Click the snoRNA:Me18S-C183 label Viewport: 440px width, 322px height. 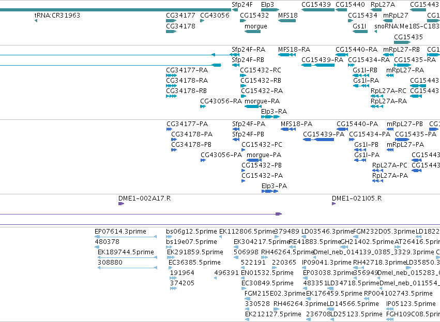point(407,26)
